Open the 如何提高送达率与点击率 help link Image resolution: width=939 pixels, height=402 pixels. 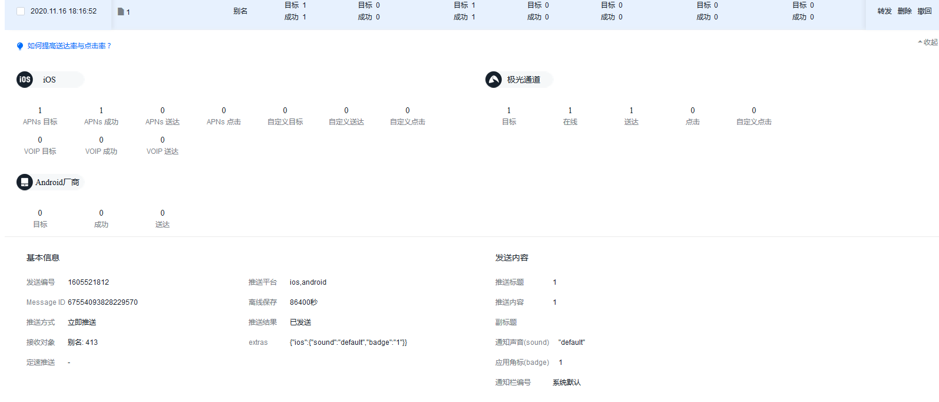[69, 46]
